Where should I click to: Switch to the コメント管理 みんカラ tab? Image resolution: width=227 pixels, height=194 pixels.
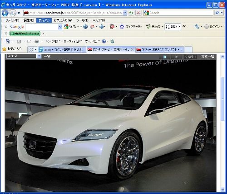[x=62, y=49]
